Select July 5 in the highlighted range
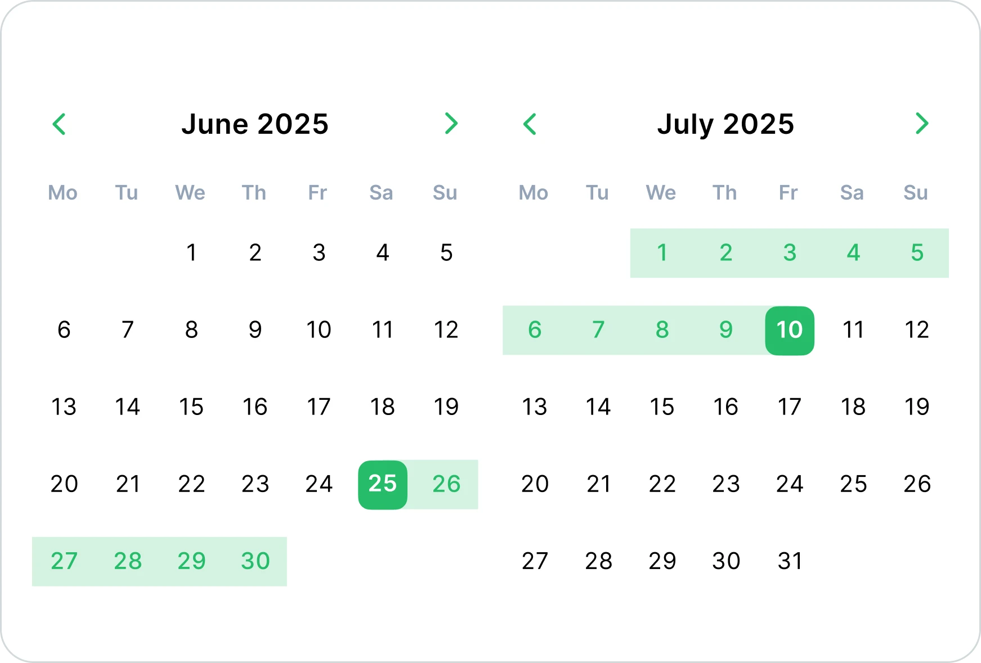The height and width of the screenshot is (663, 981). tap(916, 253)
